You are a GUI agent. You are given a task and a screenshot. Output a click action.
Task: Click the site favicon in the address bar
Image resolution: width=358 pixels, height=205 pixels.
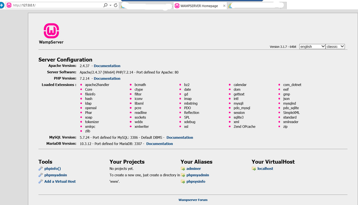click(9, 5)
